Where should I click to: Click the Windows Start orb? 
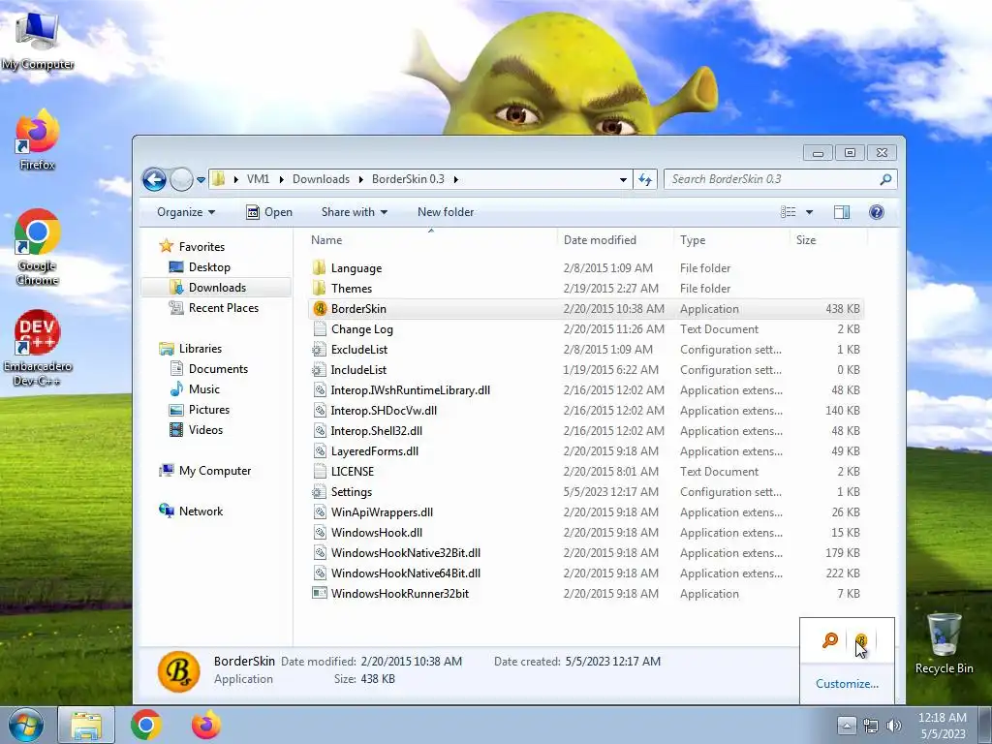25,725
